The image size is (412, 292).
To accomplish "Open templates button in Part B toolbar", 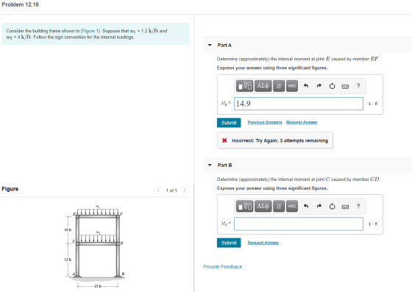I will [244, 206].
